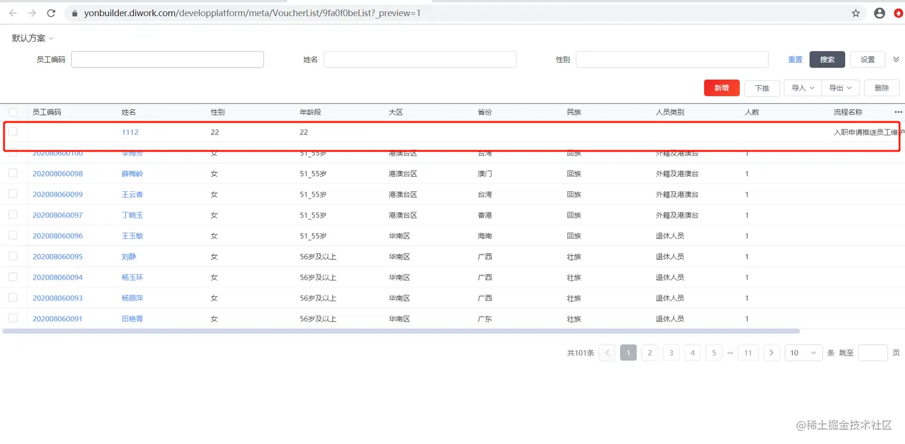Select checkbox for row 202008060097
Screen dimensions: 905x444
tap(13, 215)
